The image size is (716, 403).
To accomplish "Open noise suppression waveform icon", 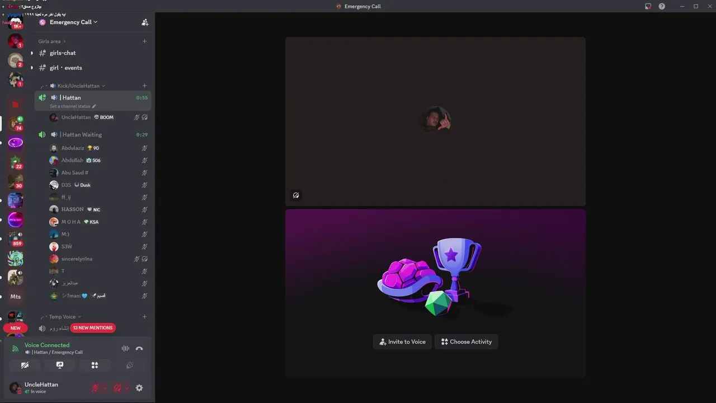I will pyautogui.click(x=125, y=348).
